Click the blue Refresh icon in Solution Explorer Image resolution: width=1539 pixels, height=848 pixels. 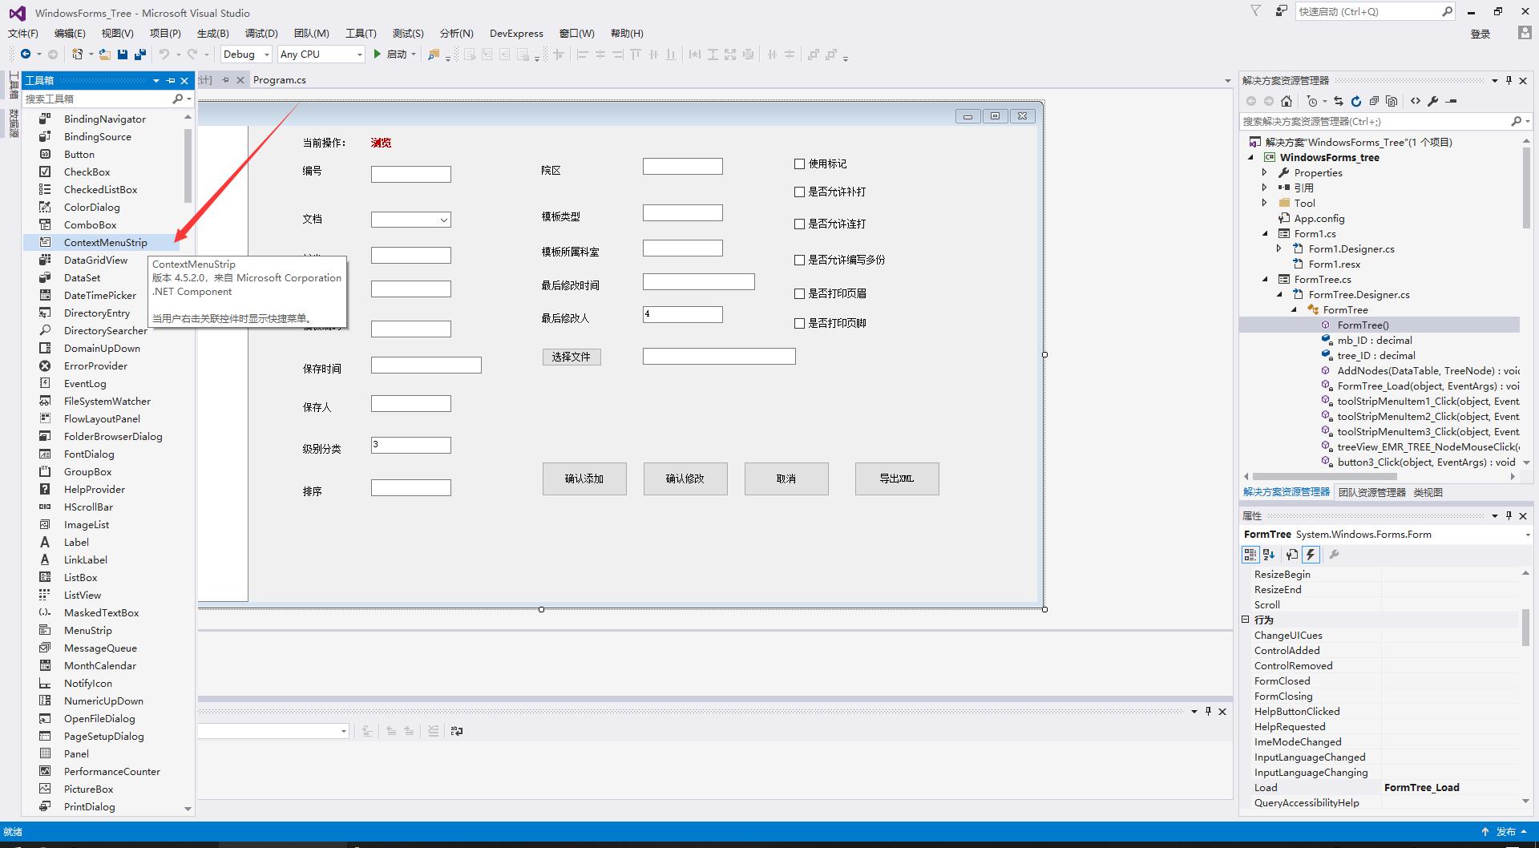pos(1356,101)
